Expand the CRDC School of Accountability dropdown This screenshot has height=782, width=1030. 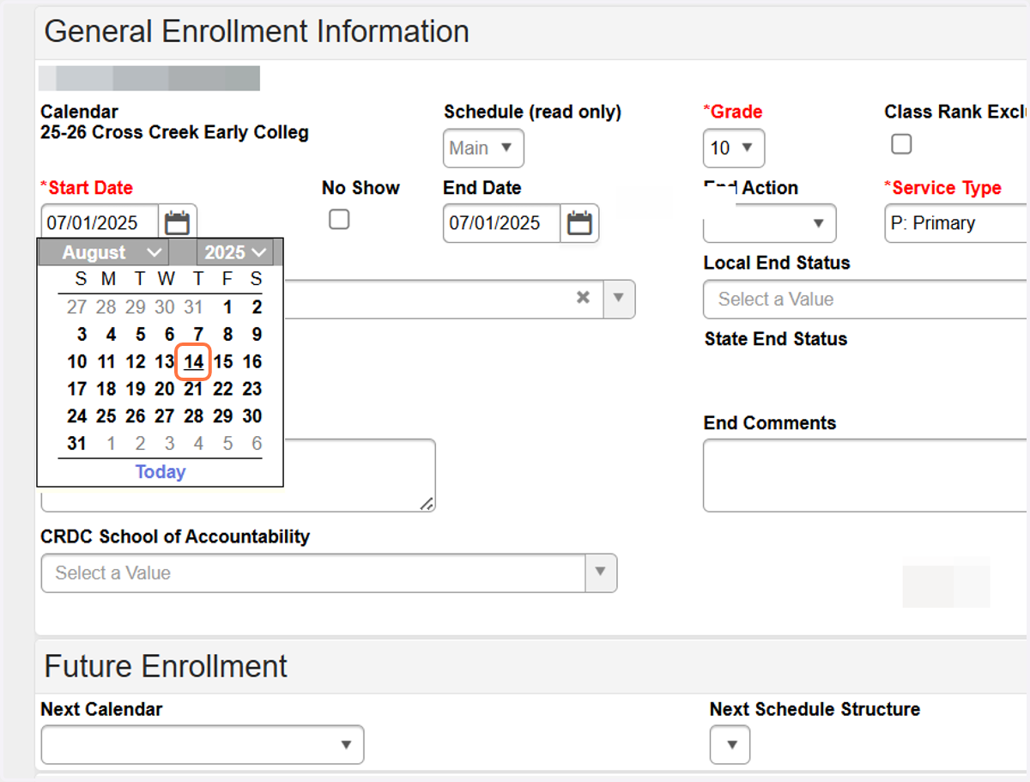pyautogui.click(x=601, y=573)
